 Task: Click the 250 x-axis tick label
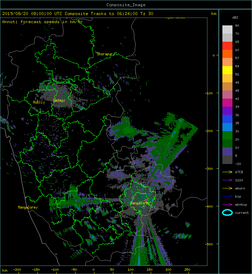tap(187, 270)
